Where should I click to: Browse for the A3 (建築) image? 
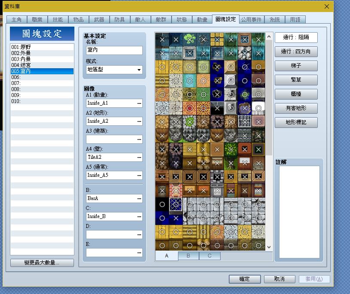tap(139, 139)
